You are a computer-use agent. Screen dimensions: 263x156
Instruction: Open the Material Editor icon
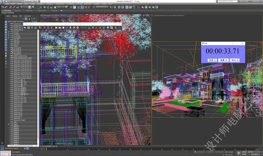(x=138, y=7)
